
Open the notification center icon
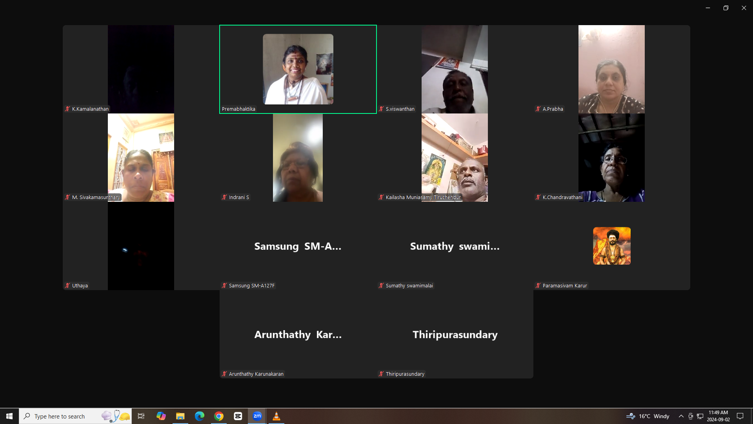point(740,416)
